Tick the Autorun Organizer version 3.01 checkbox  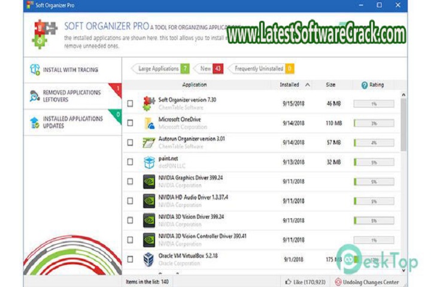point(130,142)
